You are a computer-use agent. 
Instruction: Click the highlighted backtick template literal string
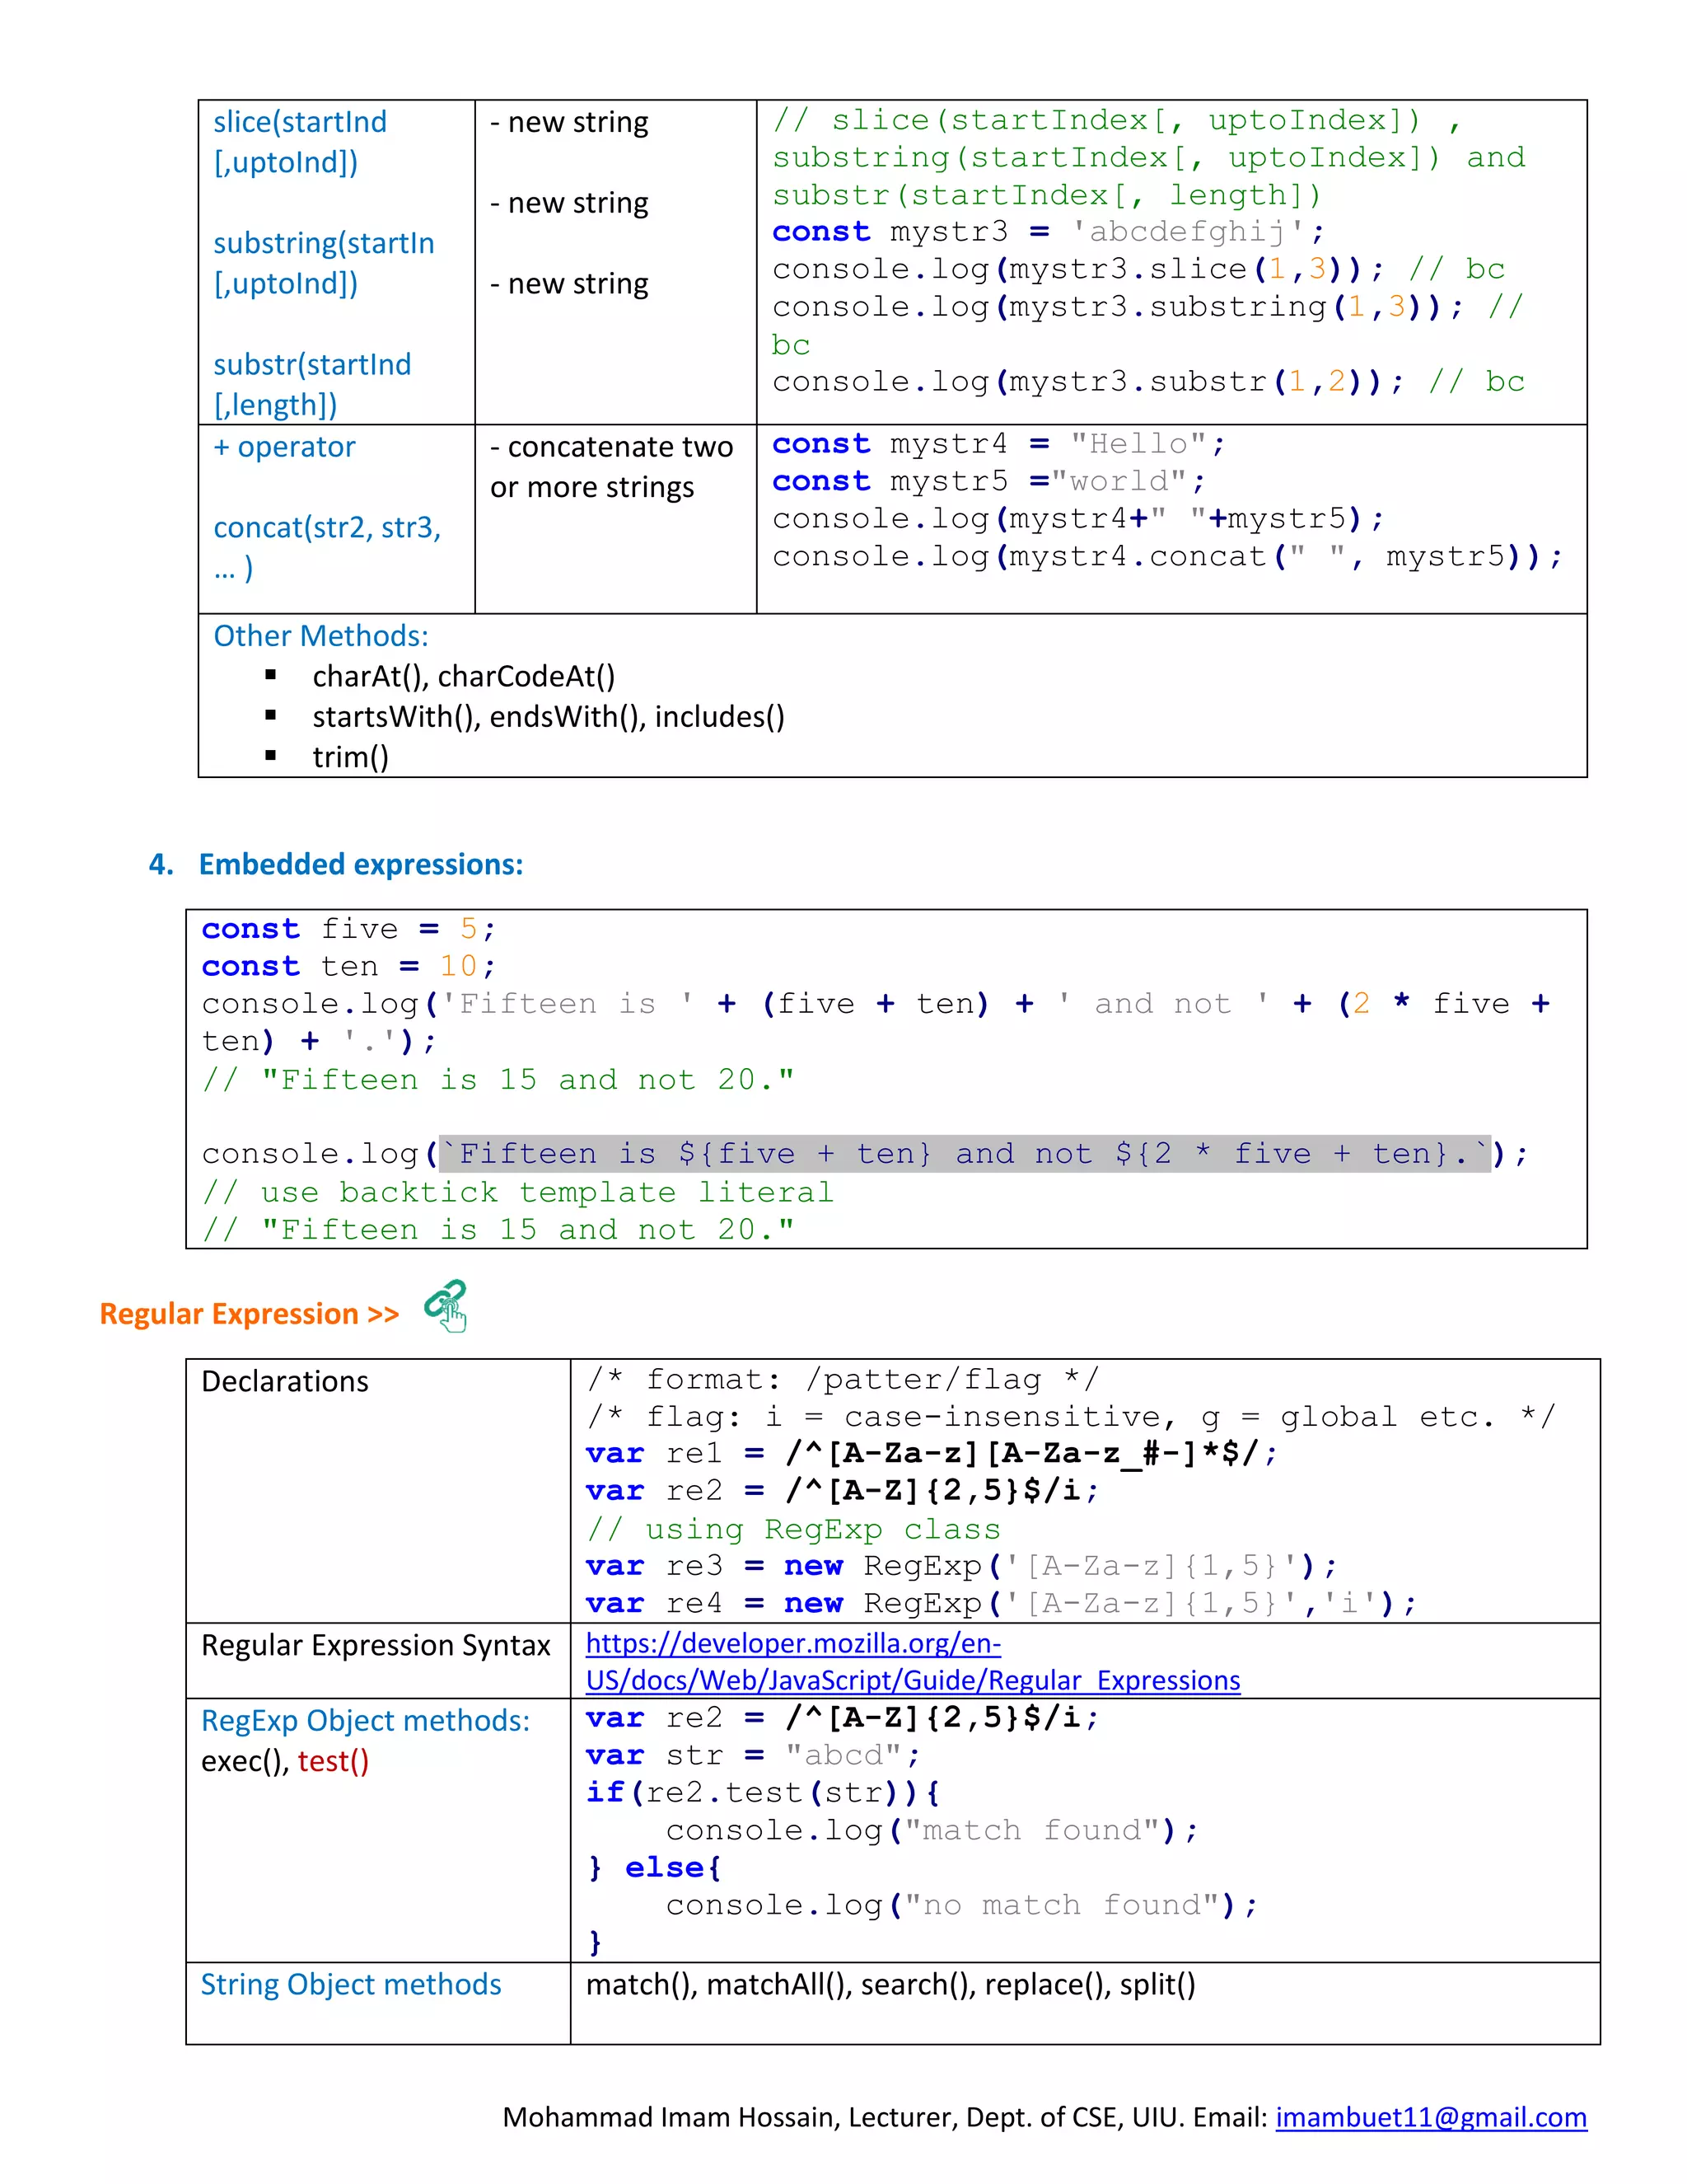pos(965,1154)
